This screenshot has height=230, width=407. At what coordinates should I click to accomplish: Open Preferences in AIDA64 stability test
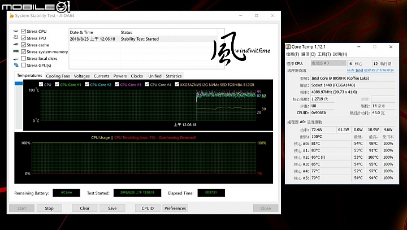[175, 208]
